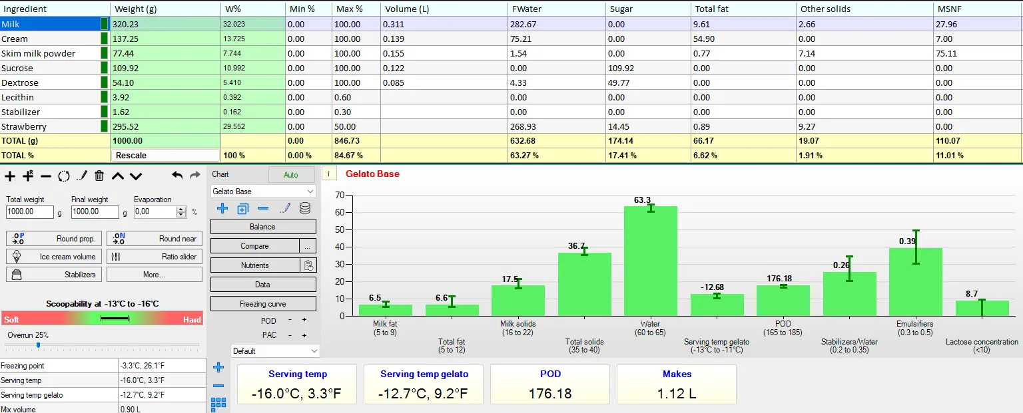Screen dimensions: 1023x413
Task: Adjust the Overrun slider handle
Action: pyautogui.click(x=38, y=344)
